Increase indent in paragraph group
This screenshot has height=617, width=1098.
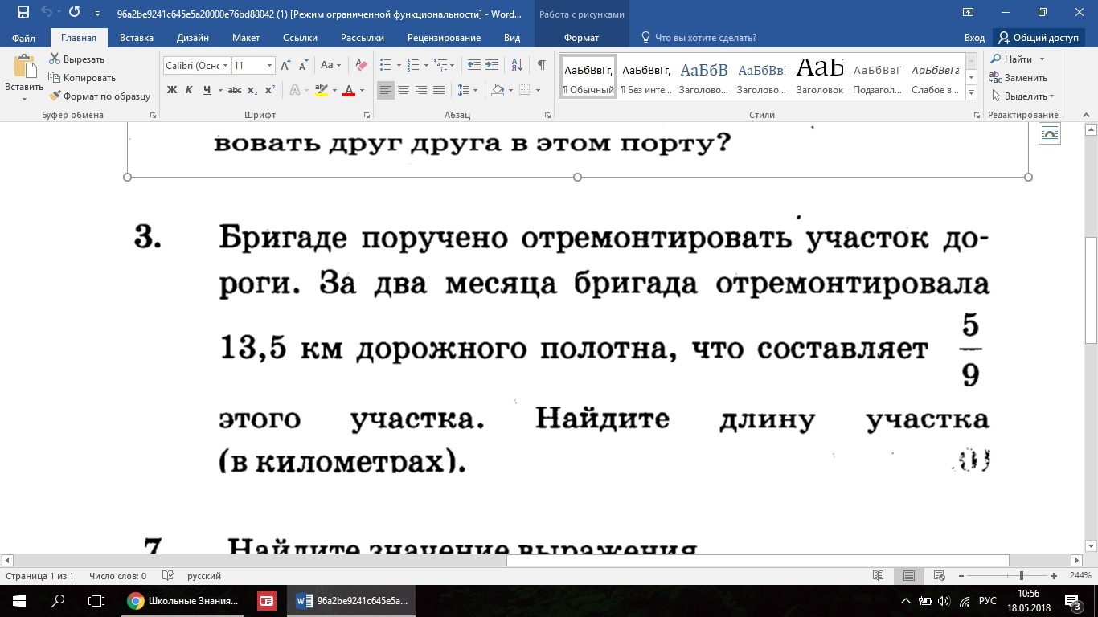point(491,66)
